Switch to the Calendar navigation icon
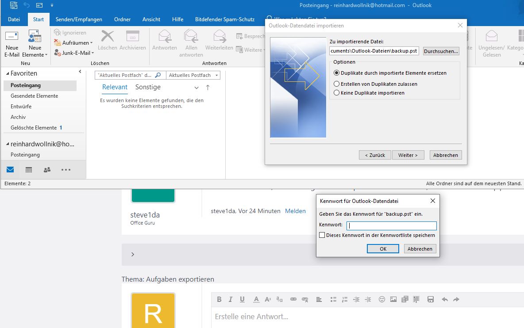Screen dimensions: 524x328 pyautogui.click(x=29, y=170)
